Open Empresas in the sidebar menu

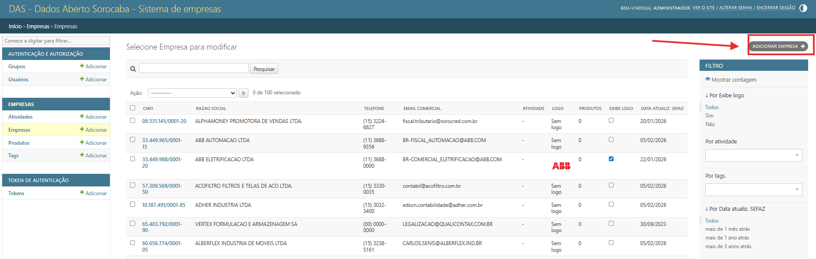(x=20, y=130)
